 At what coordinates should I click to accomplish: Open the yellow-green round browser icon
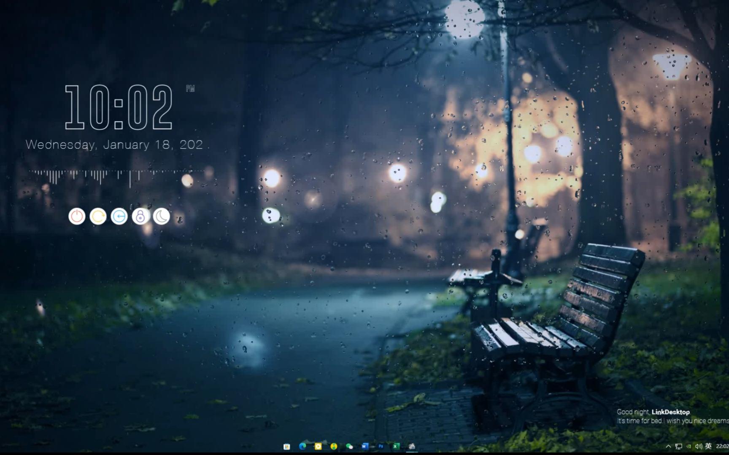click(334, 447)
